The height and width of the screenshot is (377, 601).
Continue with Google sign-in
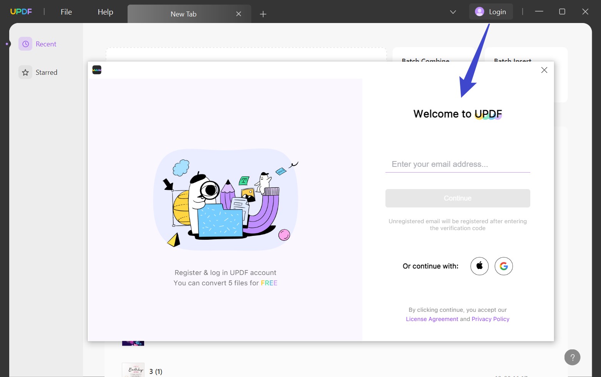(x=503, y=266)
